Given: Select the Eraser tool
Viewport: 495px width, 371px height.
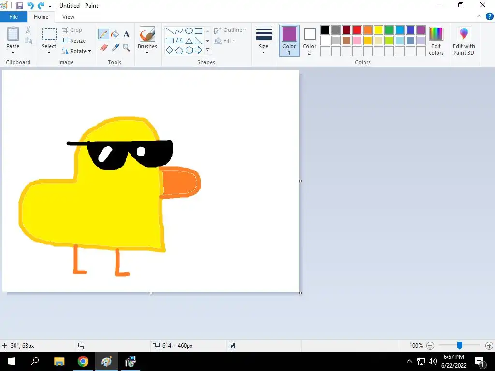Looking at the screenshot, I should [x=103, y=48].
